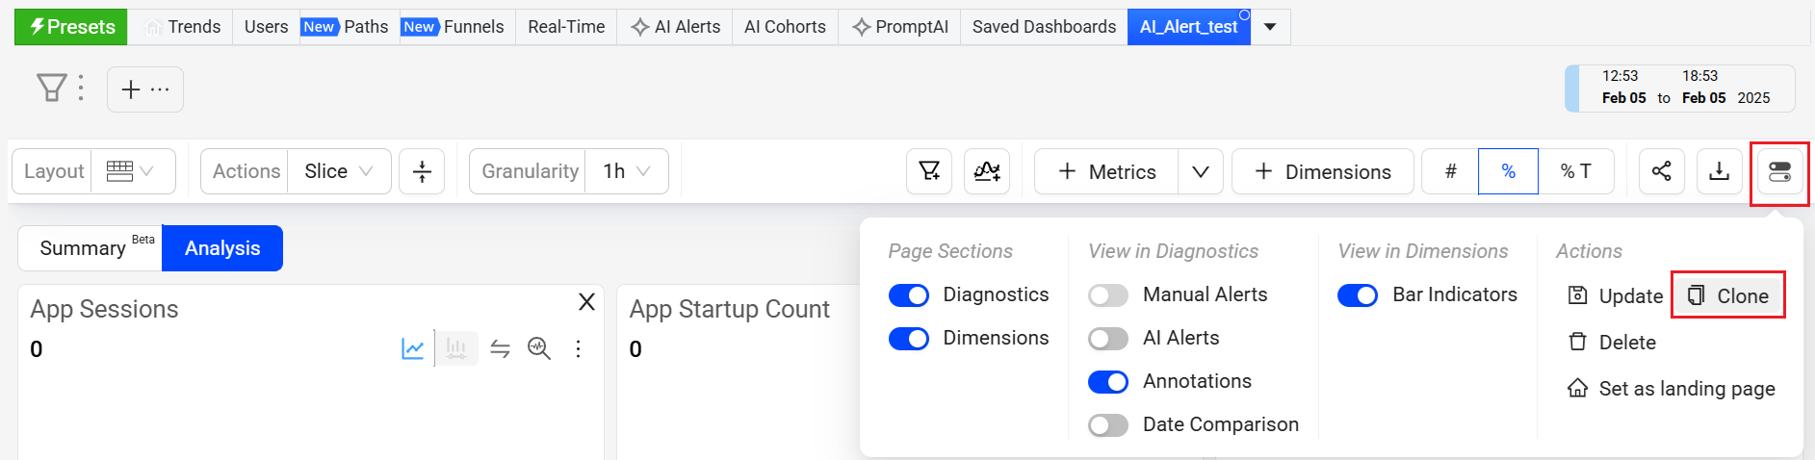Click the filter funnel icon
Image resolution: width=1815 pixels, height=460 pixels.
51,89
